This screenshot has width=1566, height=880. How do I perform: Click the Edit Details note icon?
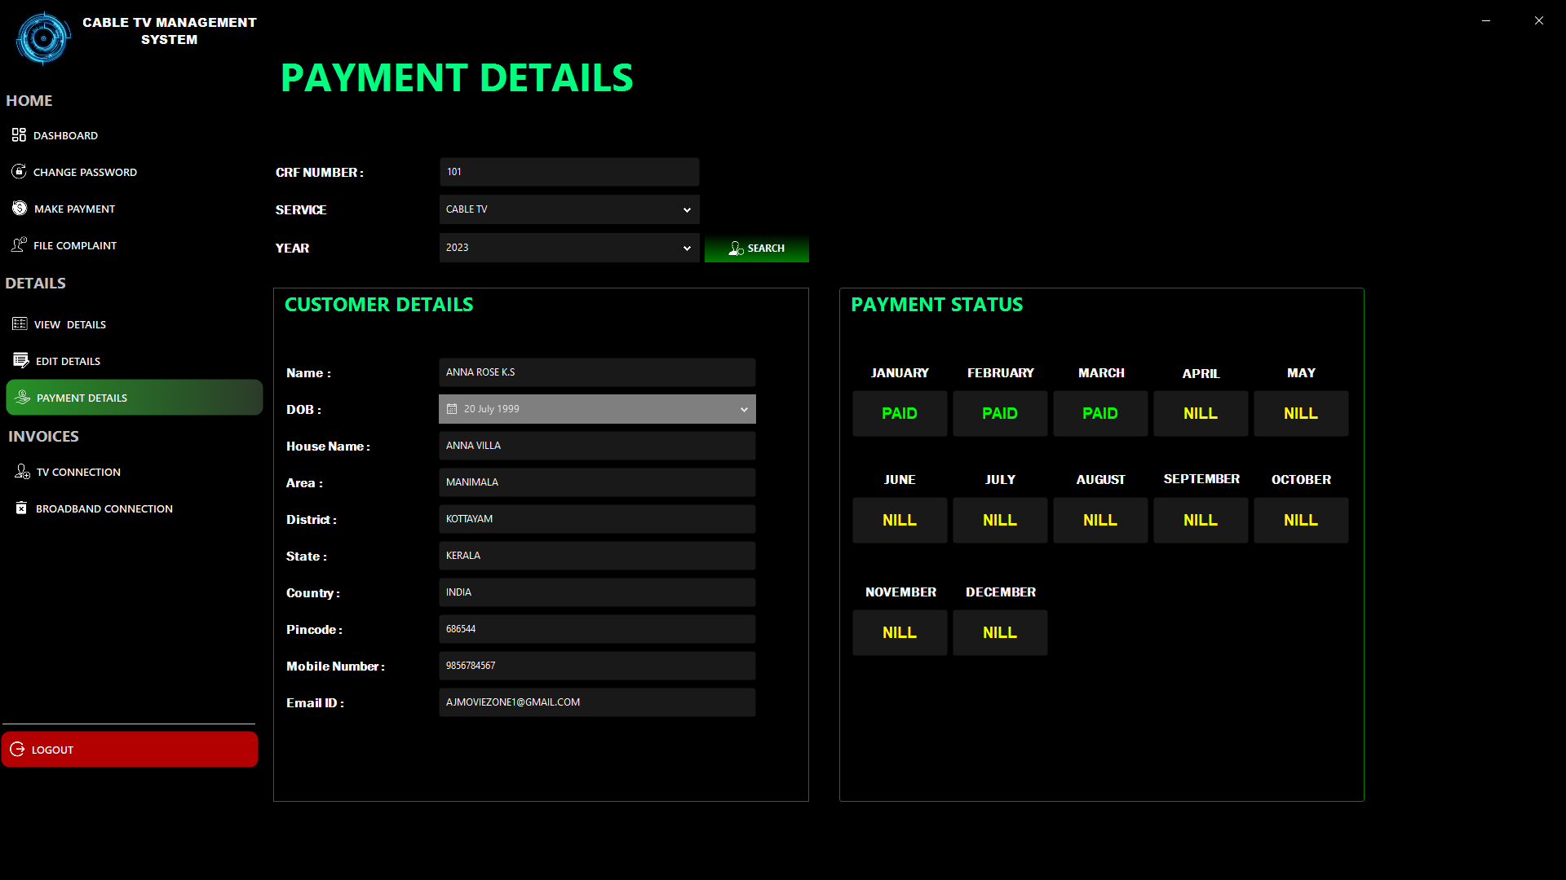[20, 361]
